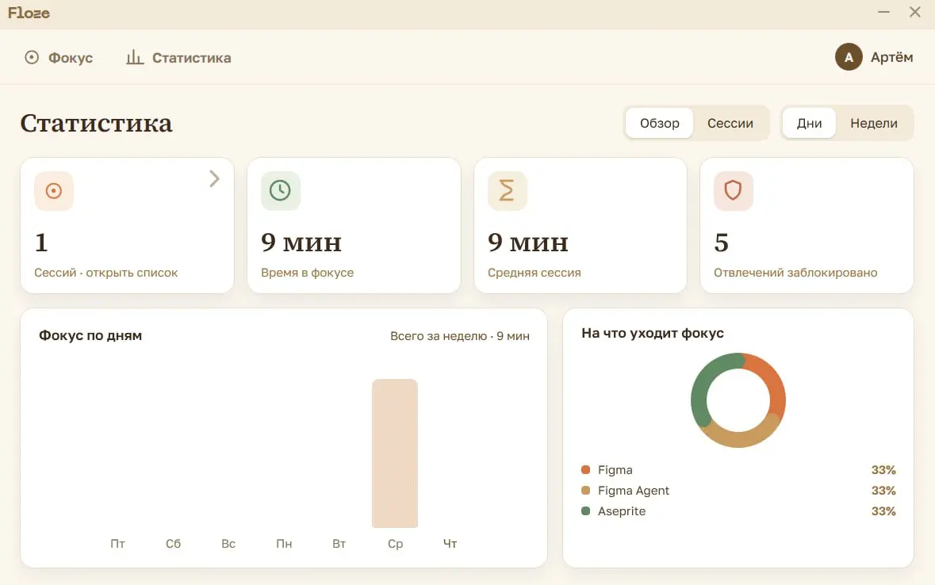Click the green clock icon on the focus time card
The height and width of the screenshot is (585, 935).
(280, 191)
